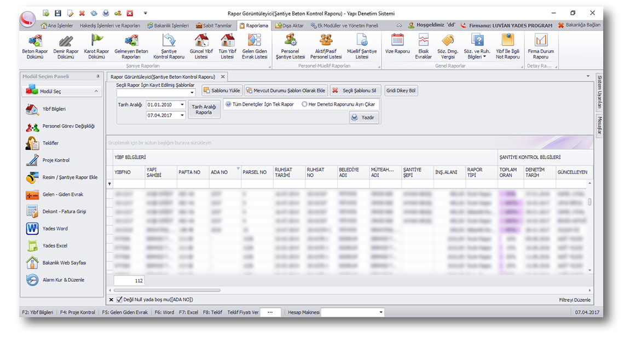This screenshot has height=338, width=624.
Task: Click the Şablonu Yükle button
Action: pos(222,91)
